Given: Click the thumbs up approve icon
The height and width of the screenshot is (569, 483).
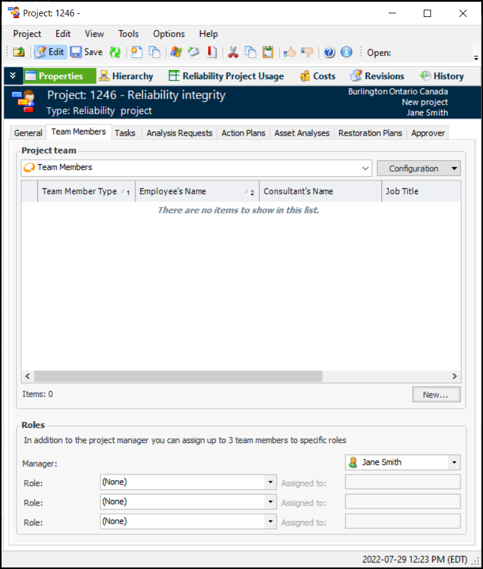Looking at the screenshot, I should (290, 52).
